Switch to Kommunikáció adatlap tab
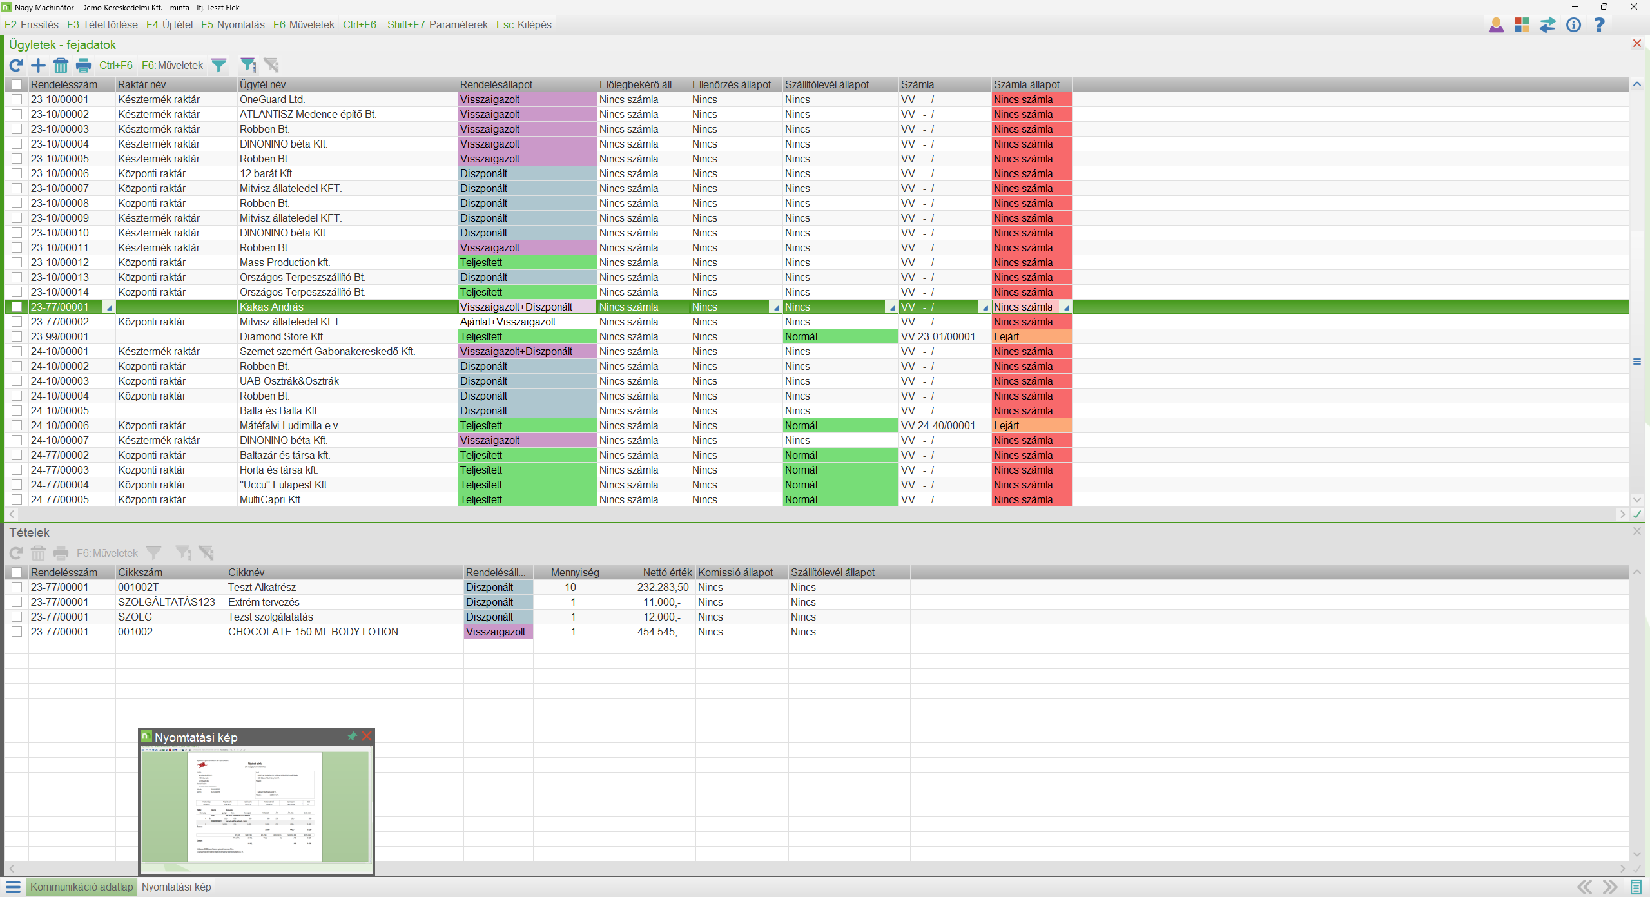The width and height of the screenshot is (1650, 897). click(x=81, y=887)
